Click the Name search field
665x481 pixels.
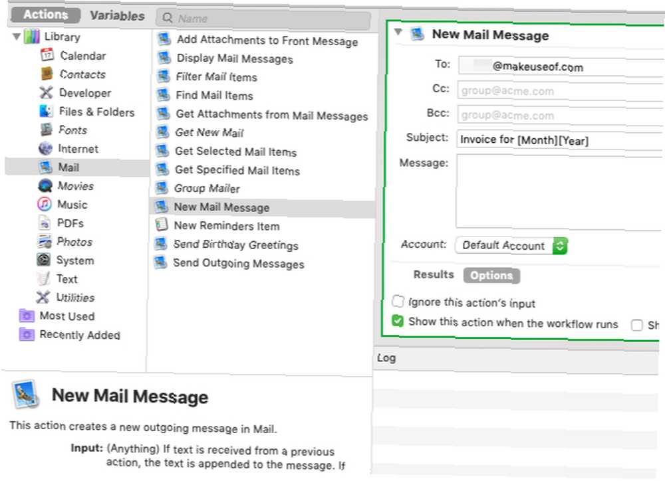[263, 19]
